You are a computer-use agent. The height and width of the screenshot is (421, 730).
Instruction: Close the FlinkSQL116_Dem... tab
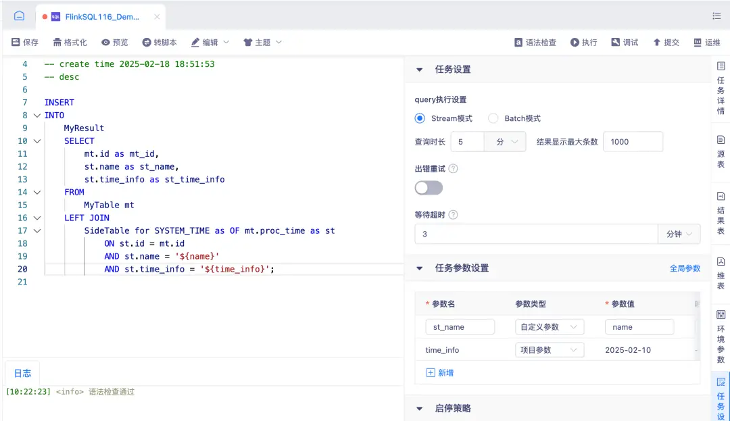coord(157,17)
